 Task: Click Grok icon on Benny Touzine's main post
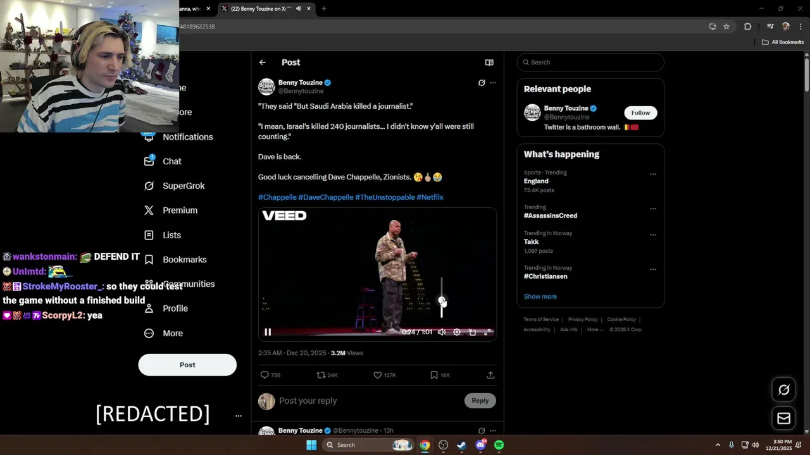point(482,83)
